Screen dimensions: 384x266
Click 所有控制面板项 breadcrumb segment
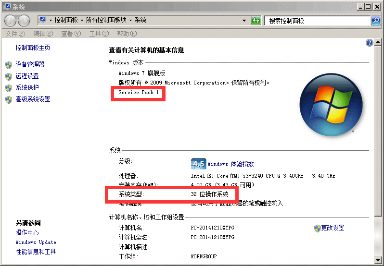(x=106, y=20)
